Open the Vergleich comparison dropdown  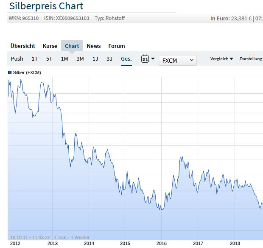pos(221,59)
